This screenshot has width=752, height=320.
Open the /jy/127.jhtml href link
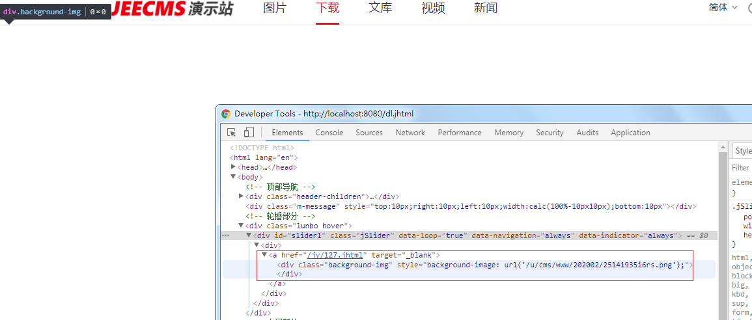point(335,255)
